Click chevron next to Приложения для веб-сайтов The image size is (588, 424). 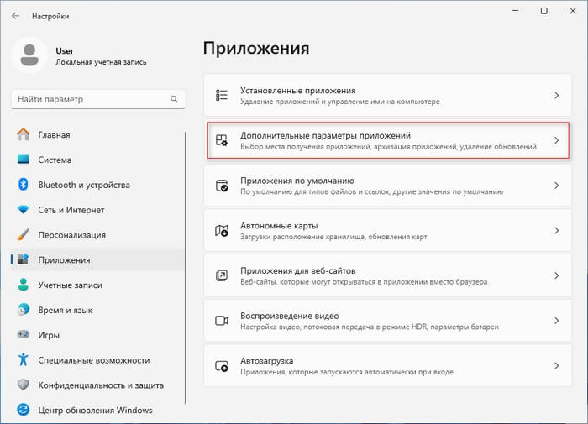tap(556, 275)
